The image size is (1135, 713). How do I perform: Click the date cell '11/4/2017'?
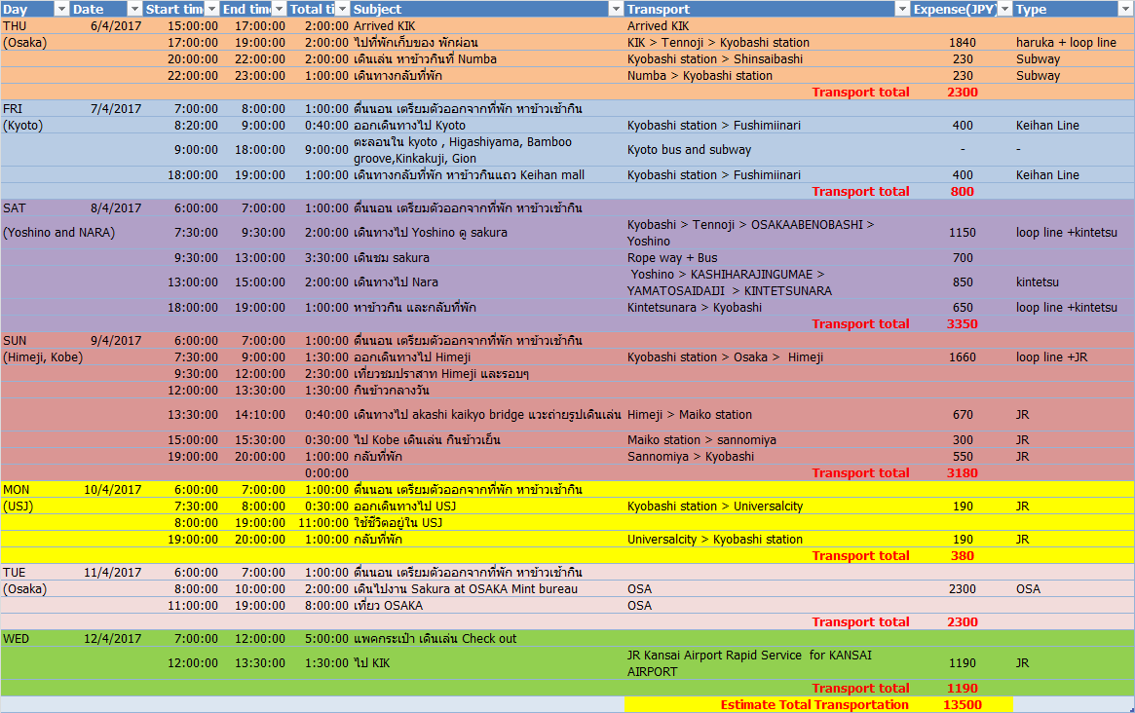113,573
